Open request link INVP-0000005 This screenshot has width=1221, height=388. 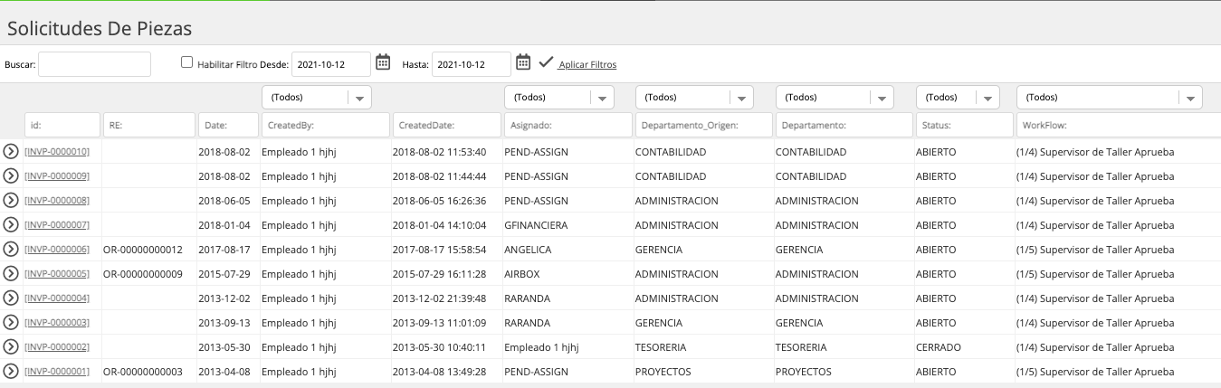click(57, 274)
